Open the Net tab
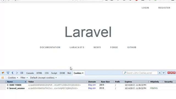 pyautogui.click(x=69, y=73)
